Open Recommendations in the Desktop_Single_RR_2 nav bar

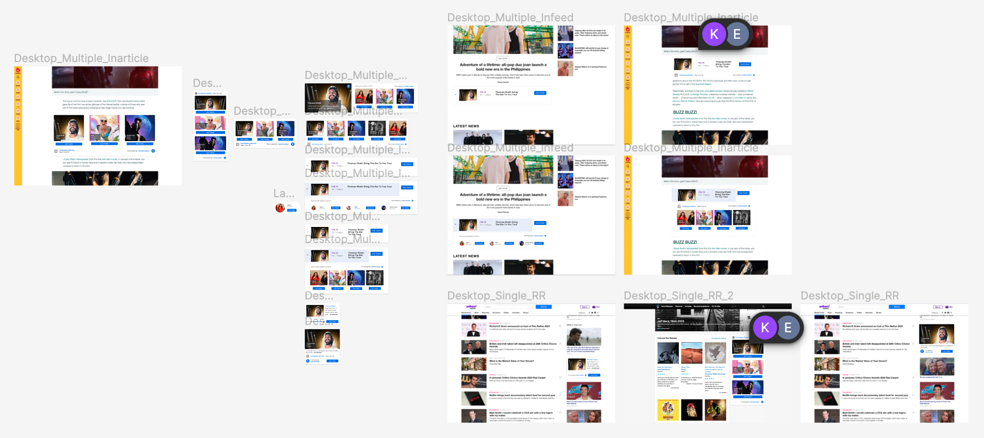click(x=701, y=306)
